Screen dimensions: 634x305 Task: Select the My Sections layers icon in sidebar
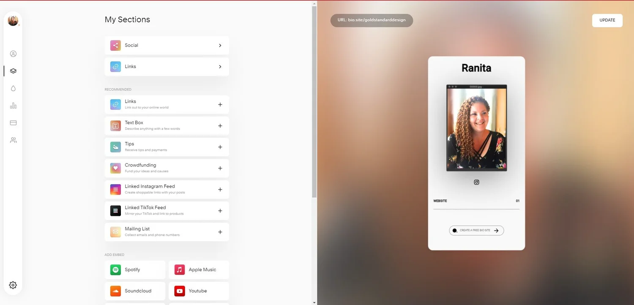tap(13, 71)
